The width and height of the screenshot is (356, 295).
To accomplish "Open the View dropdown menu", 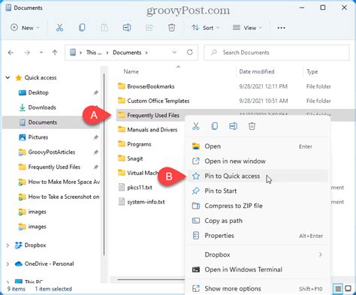I will click(x=247, y=28).
